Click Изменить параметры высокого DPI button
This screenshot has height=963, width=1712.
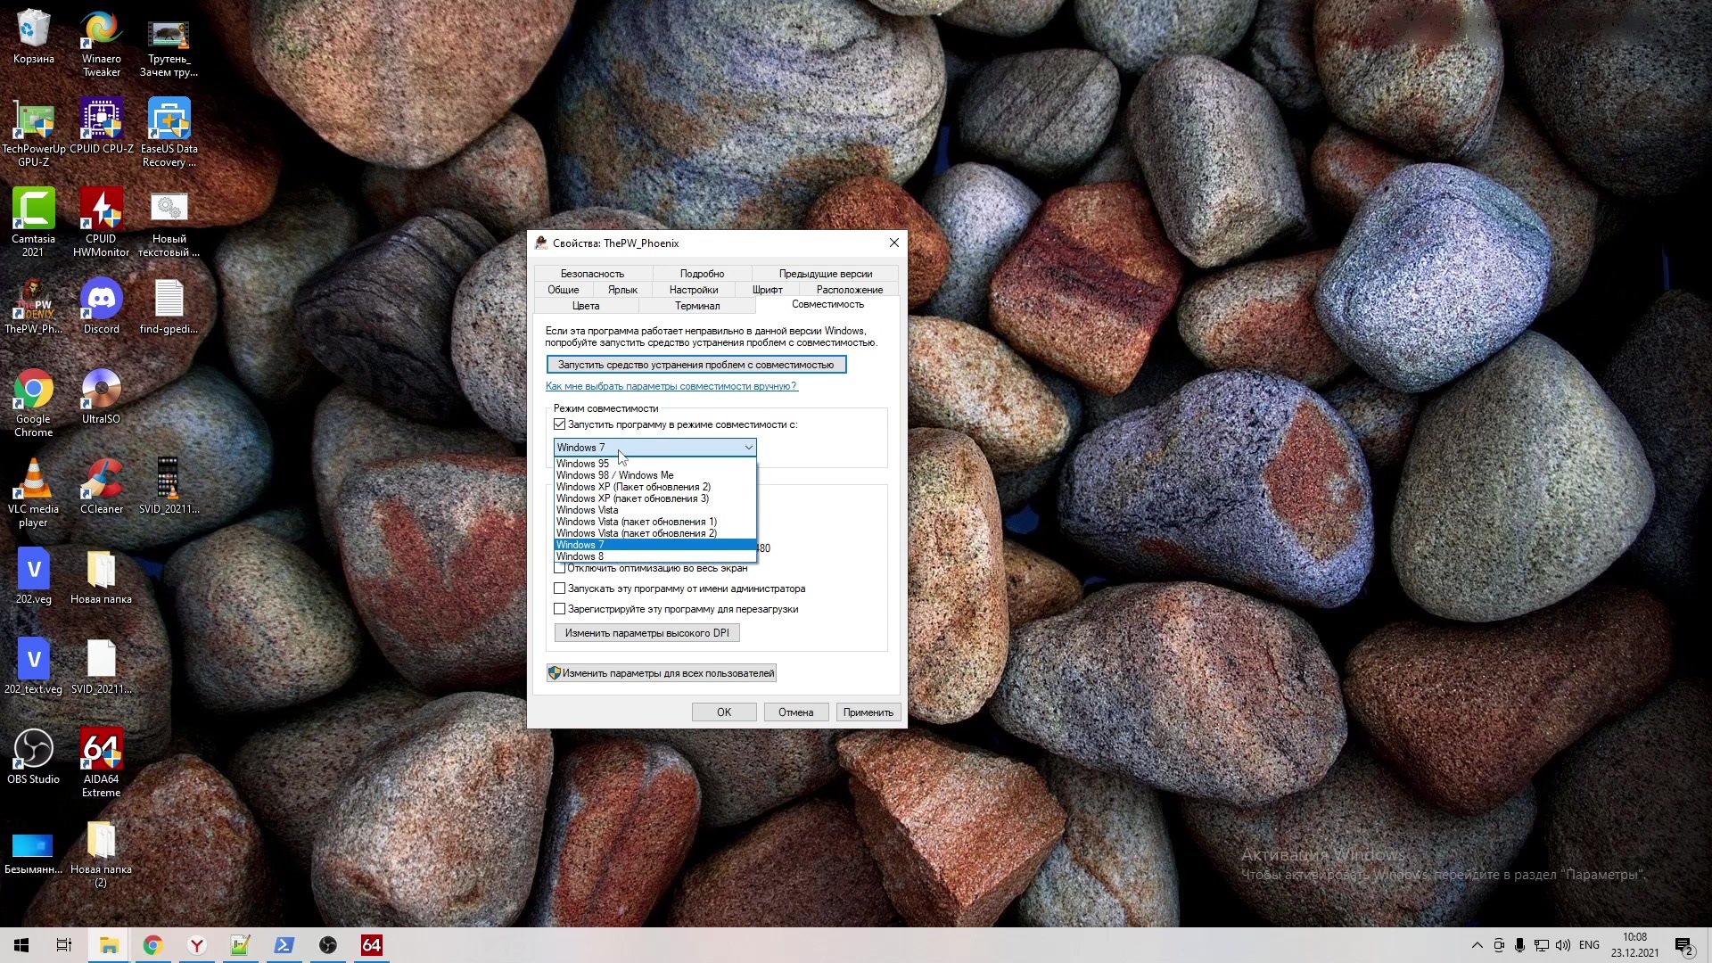pyautogui.click(x=646, y=633)
